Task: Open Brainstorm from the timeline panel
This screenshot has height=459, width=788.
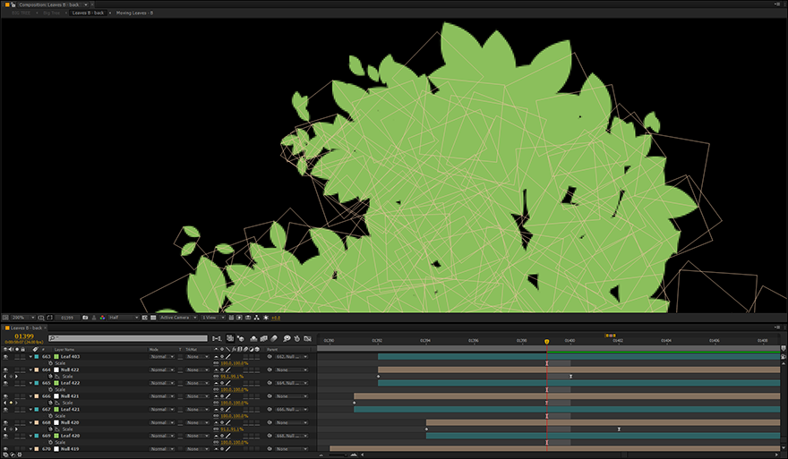Action: [287, 338]
